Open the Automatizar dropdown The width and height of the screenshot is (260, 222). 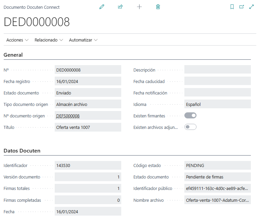83,40
